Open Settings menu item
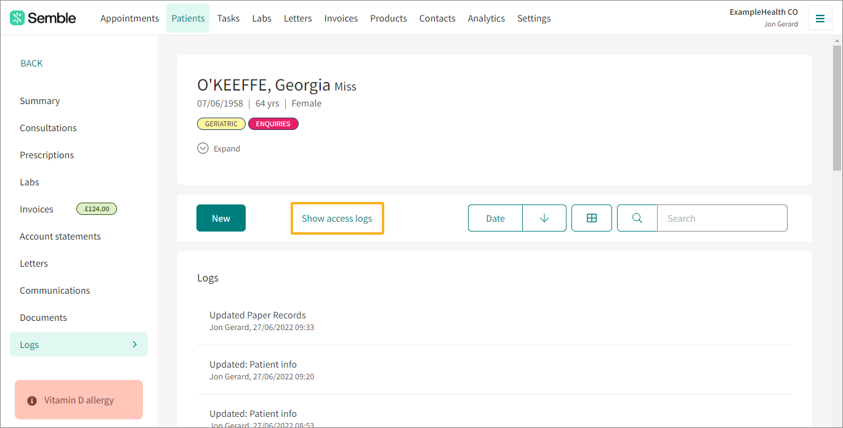This screenshot has height=428, width=843. (534, 18)
